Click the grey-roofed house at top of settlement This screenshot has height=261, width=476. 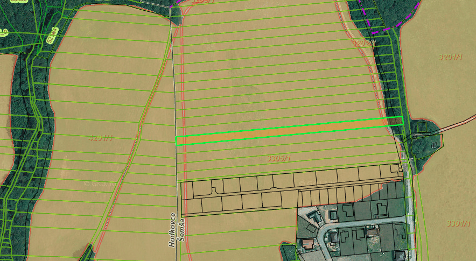(x=314, y=217)
